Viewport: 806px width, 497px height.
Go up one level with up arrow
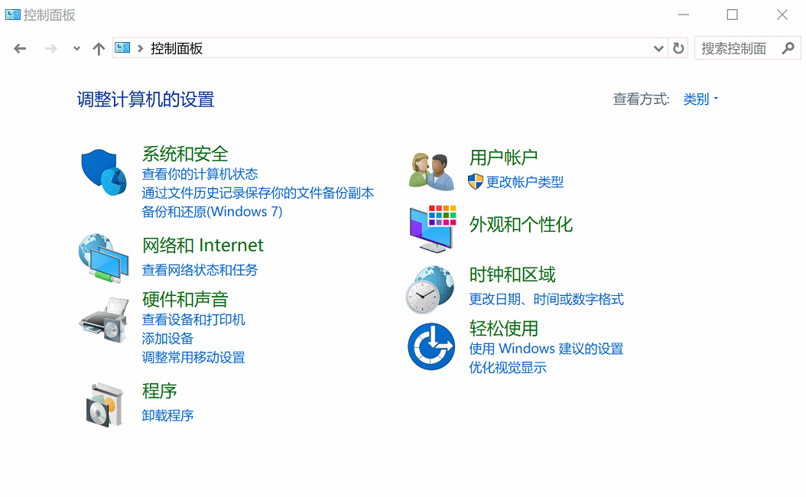click(98, 49)
